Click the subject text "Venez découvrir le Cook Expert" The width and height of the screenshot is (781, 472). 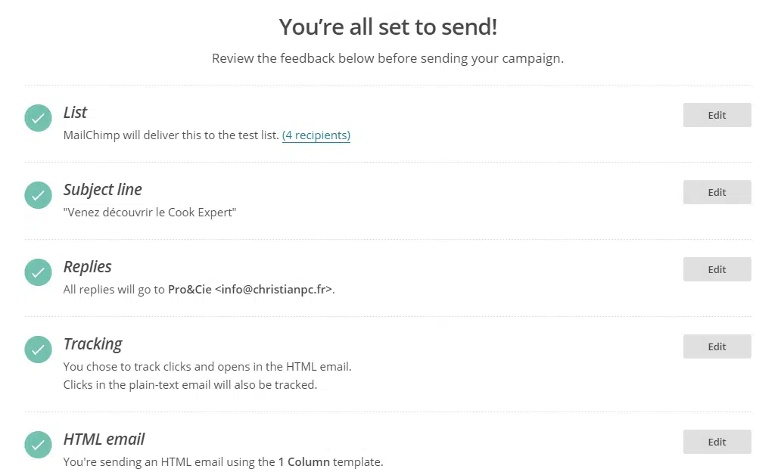point(150,213)
